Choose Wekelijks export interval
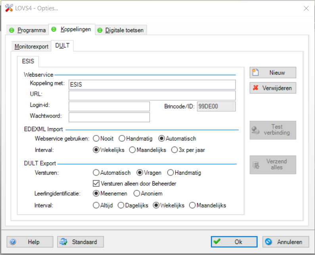Screen dimensions: 315x255 [x=156, y=205]
